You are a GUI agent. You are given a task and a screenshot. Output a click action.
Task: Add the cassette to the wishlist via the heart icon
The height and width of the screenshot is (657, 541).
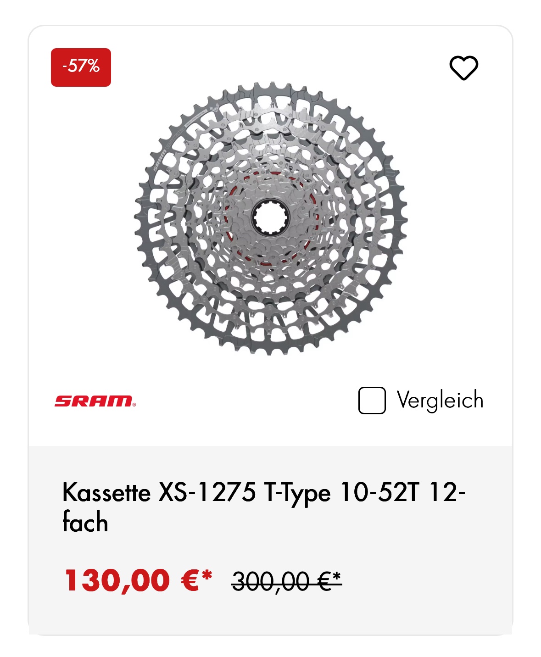[x=463, y=68]
